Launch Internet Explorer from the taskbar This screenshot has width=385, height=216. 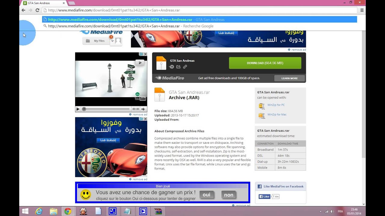click(39, 211)
